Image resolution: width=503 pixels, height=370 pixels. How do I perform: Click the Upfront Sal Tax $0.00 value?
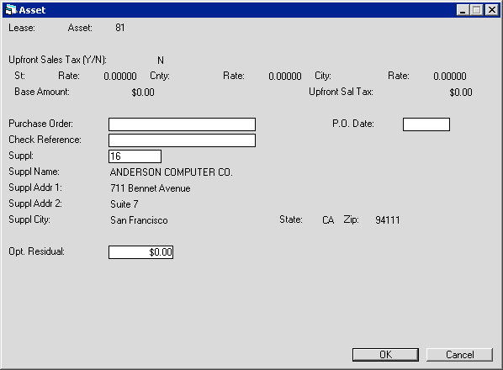[461, 92]
